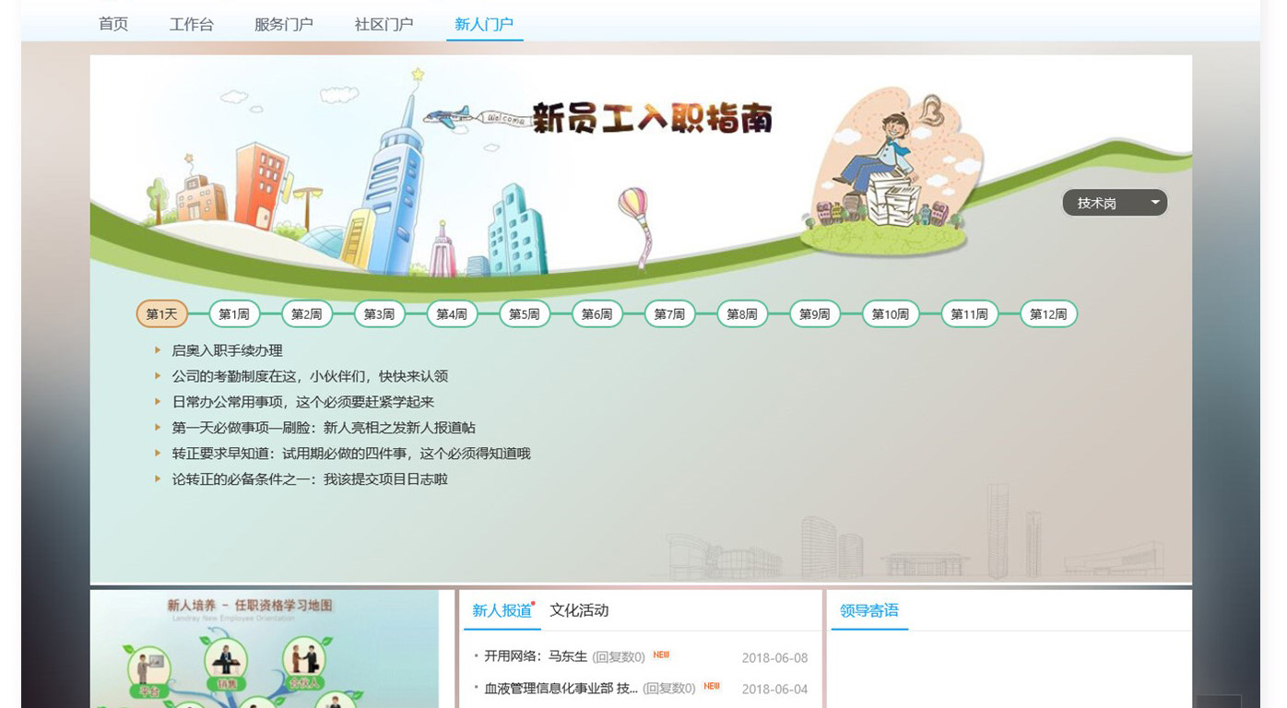
Task: Open 公司的考勤制度在这 link
Action: point(310,376)
